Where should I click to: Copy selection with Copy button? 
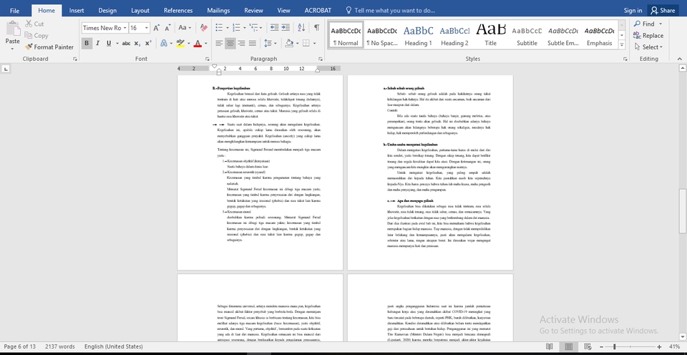coord(36,36)
